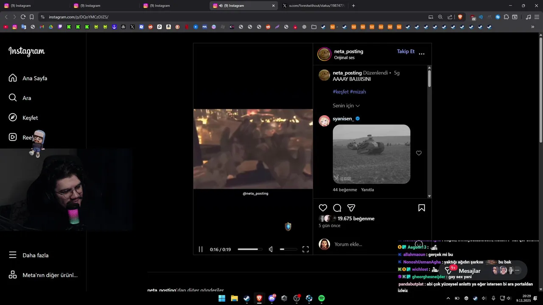The height and width of the screenshot is (305, 543).
Task: Open the emoji picker in comment box
Action: pyautogui.click(x=419, y=244)
